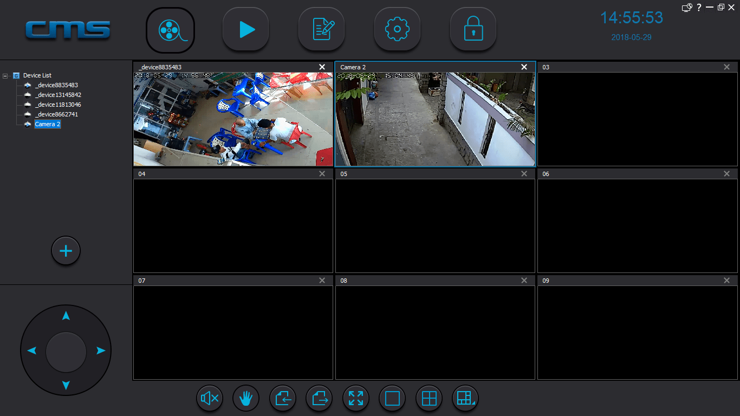The image size is (740, 416).
Task: Select empty channel 05 pane
Action: pos(435,225)
